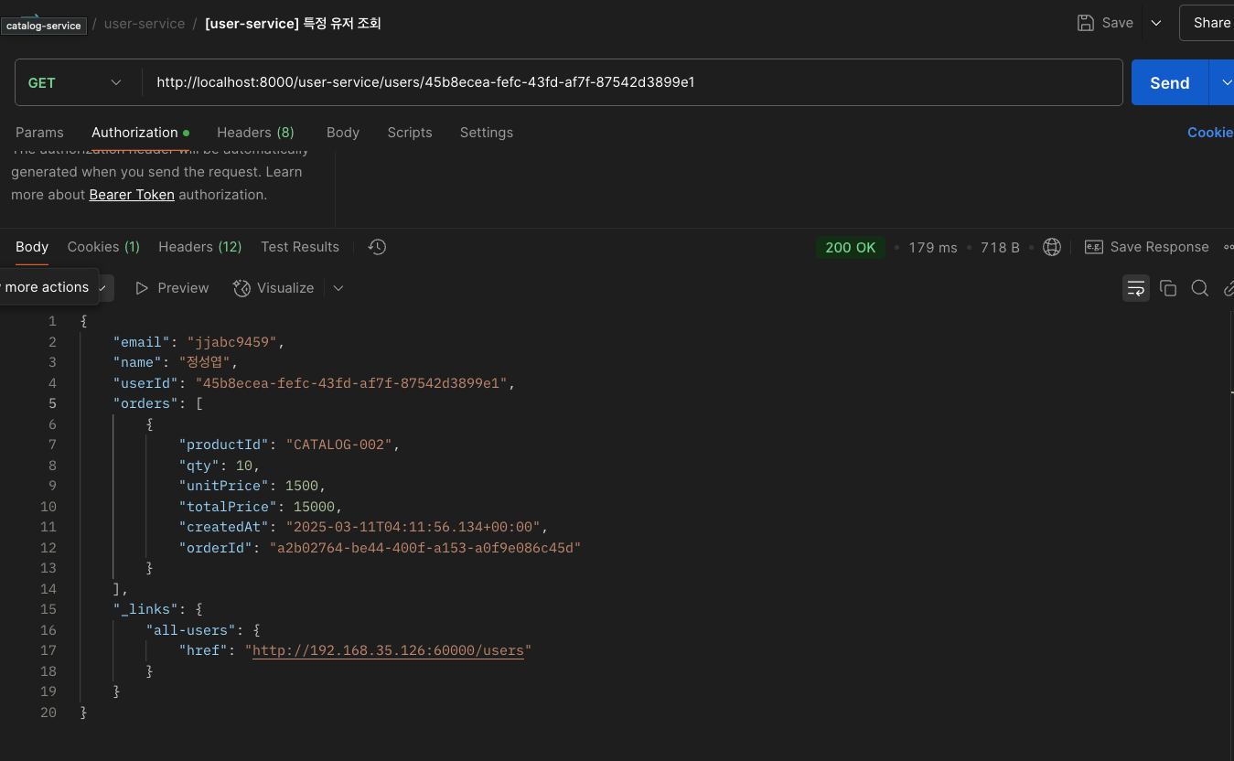Viewport: 1234px width, 761px height.
Task: Click the unitPrice value 1500
Action: tap(302, 486)
